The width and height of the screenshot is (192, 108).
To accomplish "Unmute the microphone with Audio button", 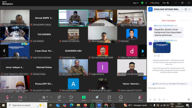I will (x=7, y=98).
